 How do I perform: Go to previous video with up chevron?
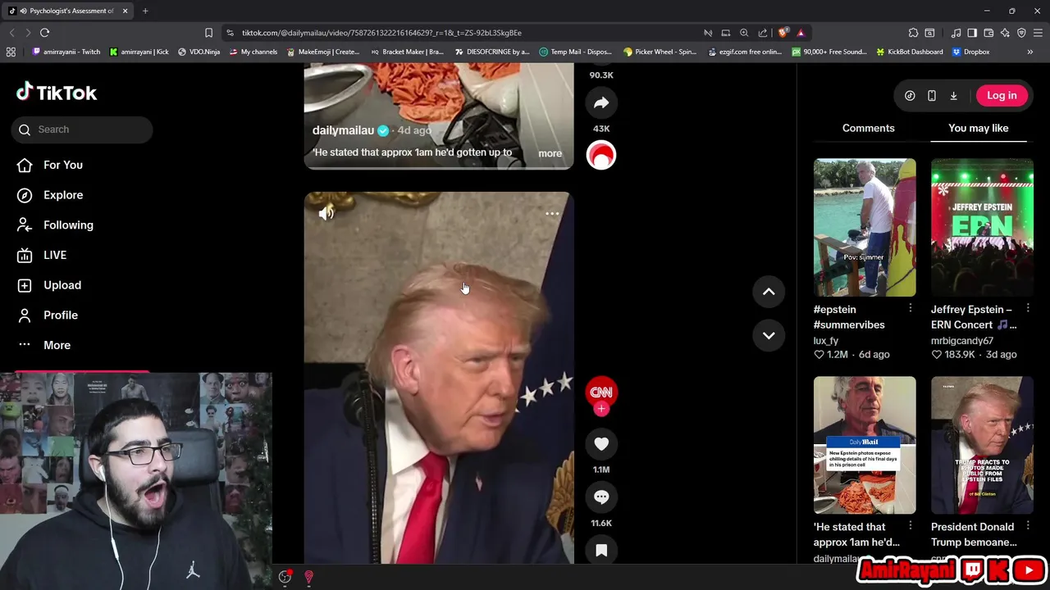(769, 291)
